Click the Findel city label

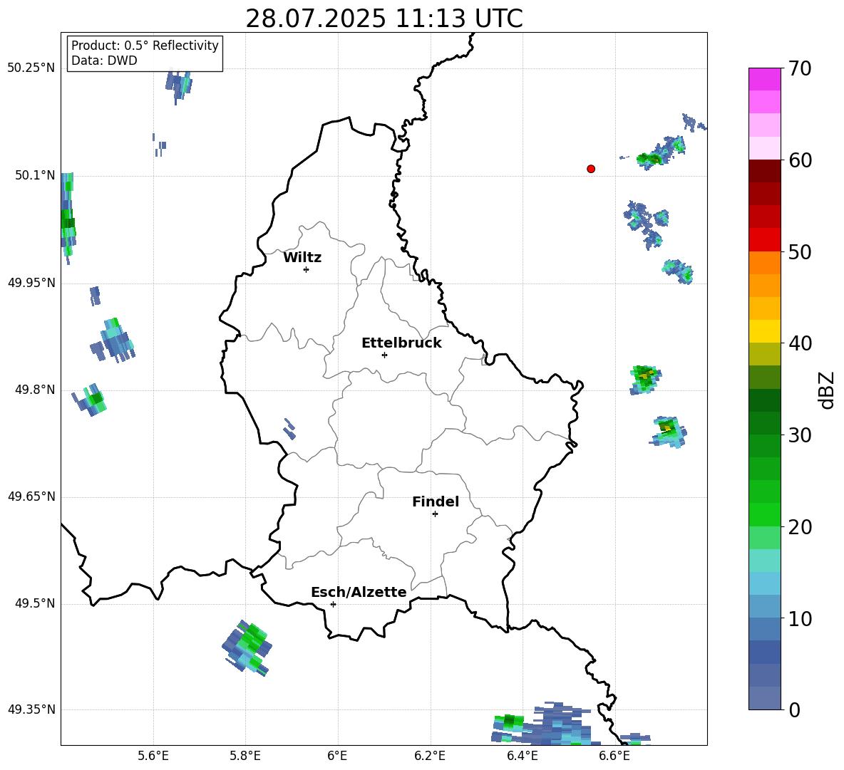pyautogui.click(x=436, y=501)
